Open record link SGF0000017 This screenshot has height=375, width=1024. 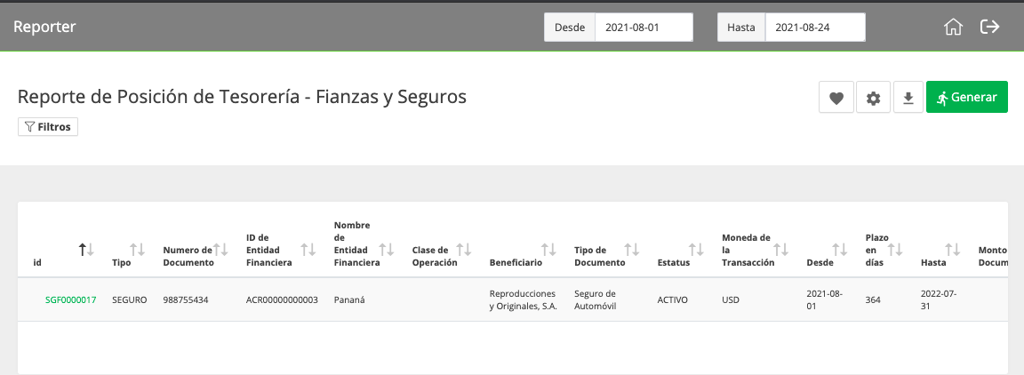tap(70, 299)
